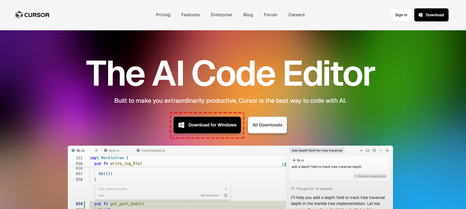Viewport: 466px width, 209px height.
Task: Click the cloud icon in chat panel
Action: [368, 150]
